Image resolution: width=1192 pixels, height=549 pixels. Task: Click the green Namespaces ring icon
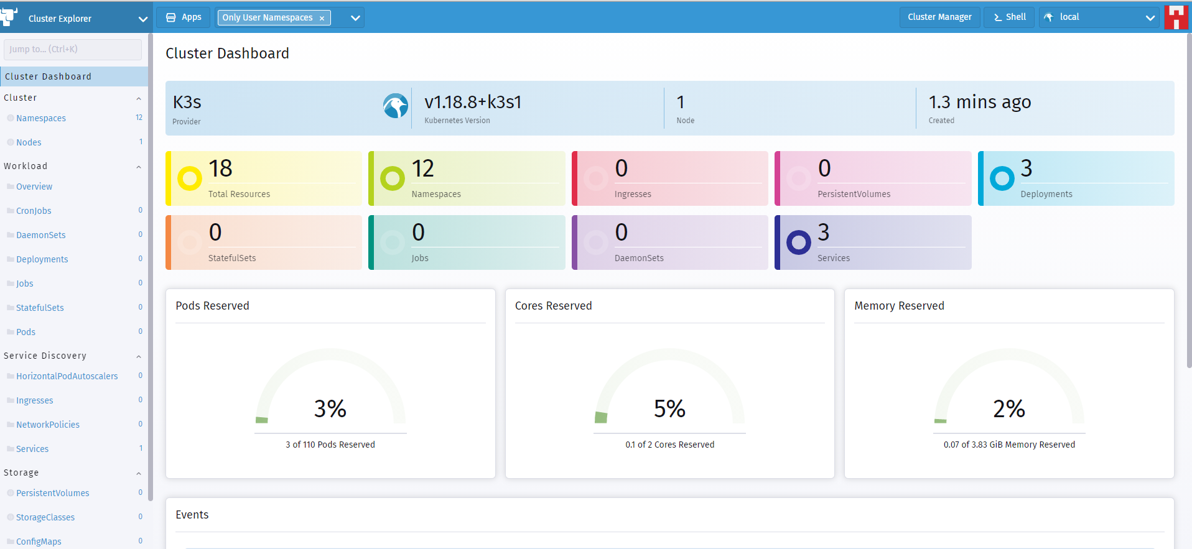393,178
